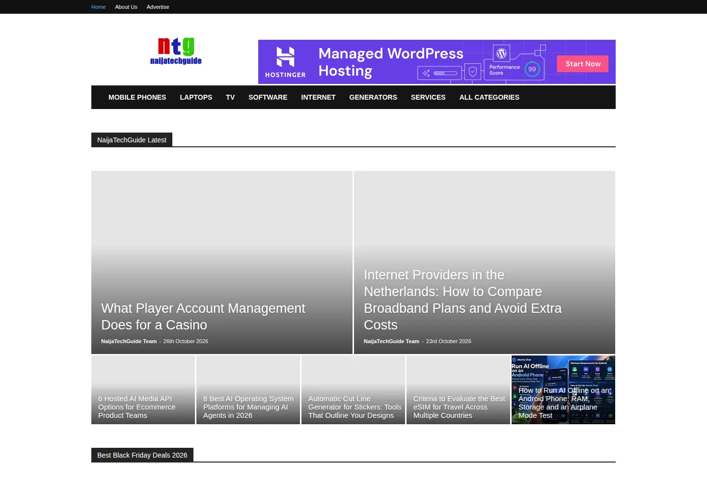Click the Hostinger logo in the banner
The width and height of the screenshot is (707, 491).
(x=285, y=62)
